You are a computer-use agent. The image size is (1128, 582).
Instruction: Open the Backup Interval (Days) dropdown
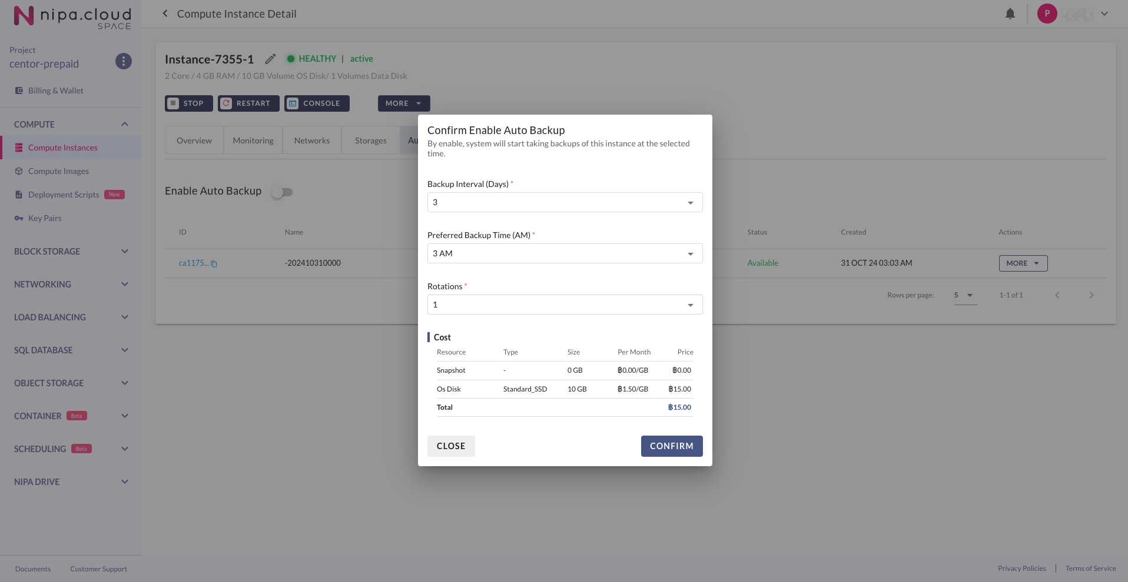tap(565, 202)
